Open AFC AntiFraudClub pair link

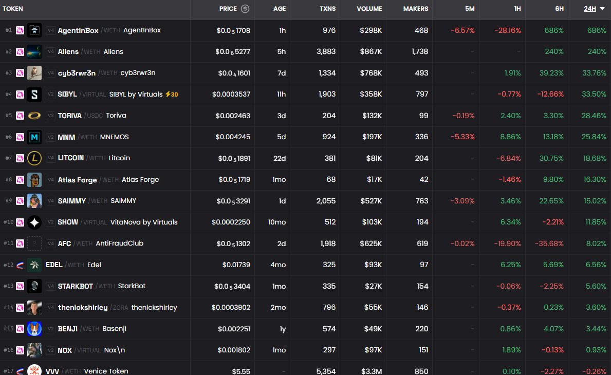[101, 243]
